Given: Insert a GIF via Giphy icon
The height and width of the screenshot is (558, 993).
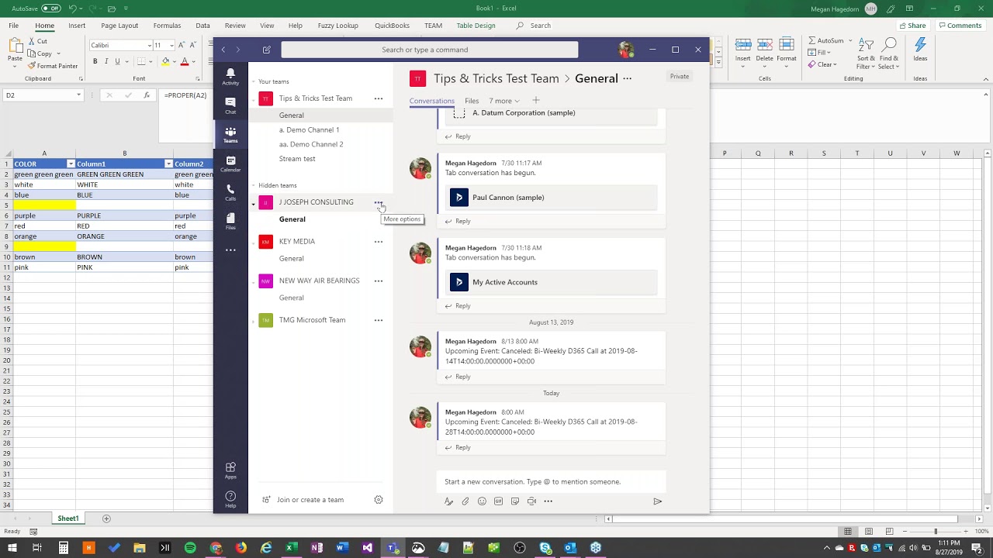Looking at the screenshot, I should point(498,501).
